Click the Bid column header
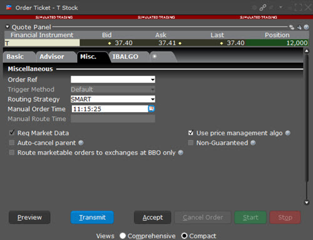Screen dimensions: 313x240 [x=106, y=35]
